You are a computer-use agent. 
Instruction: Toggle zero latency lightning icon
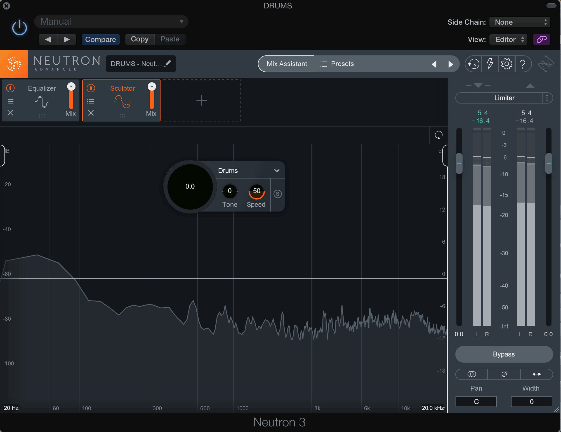[x=490, y=64]
